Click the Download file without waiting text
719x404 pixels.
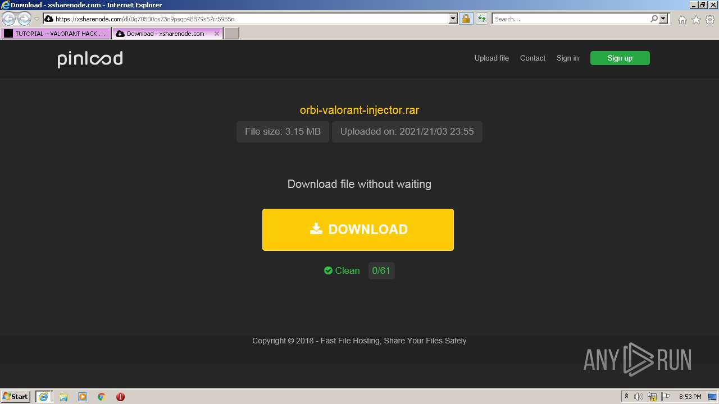[x=359, y=184]
